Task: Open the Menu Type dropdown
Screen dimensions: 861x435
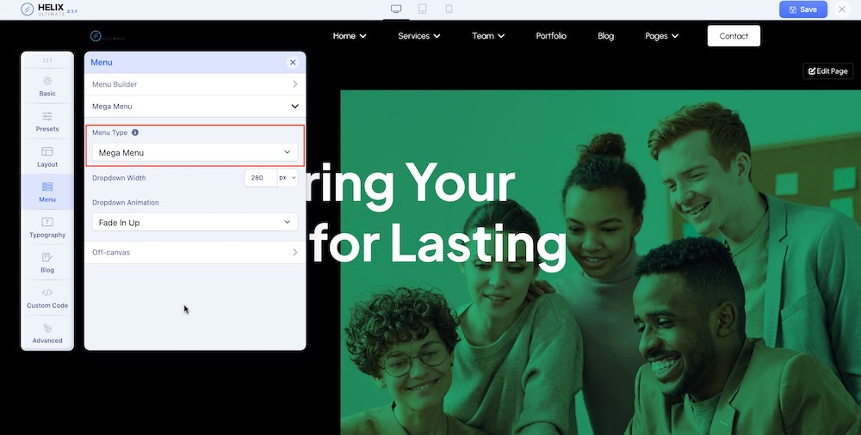Action: (195, 152)
